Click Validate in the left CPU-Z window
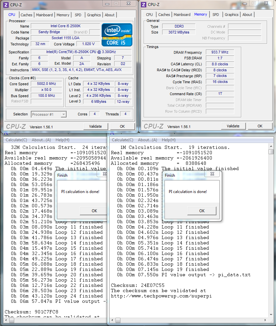This screenshot has height=326, width=276. click(x=95, y=126)
